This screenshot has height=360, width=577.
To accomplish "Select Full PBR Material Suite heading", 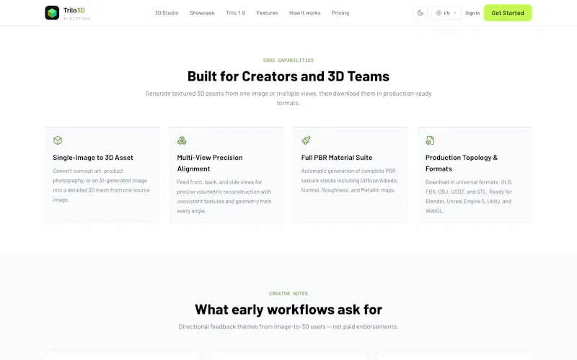I will pos(337,158).
